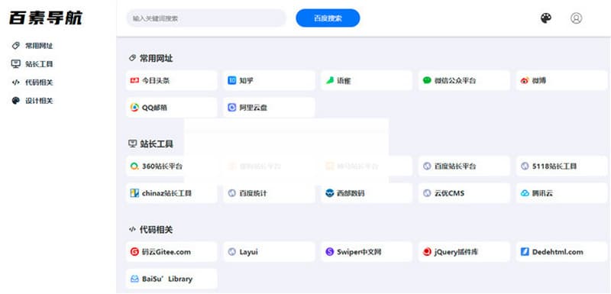The width and height of the screenshot is (611, 294).
Task: Click the Swiper purple S icon
Action: coord(330,252)
